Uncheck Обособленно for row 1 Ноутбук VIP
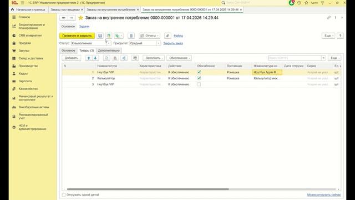The width and height of the screenshot is (355, 200). (199, 72)
